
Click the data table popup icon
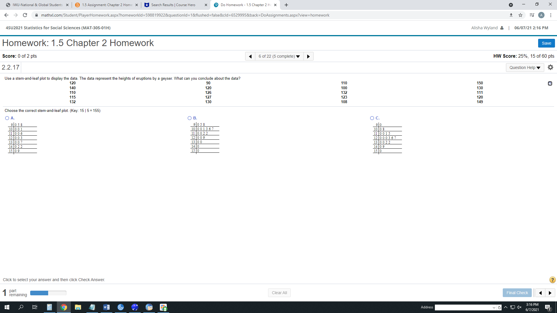click(x=550, y=83)
